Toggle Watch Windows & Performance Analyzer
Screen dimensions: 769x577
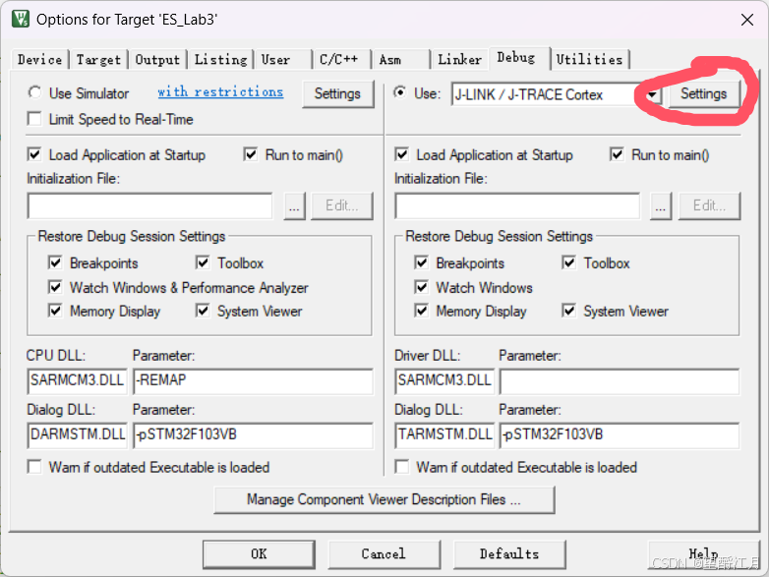tap(55, 287)
